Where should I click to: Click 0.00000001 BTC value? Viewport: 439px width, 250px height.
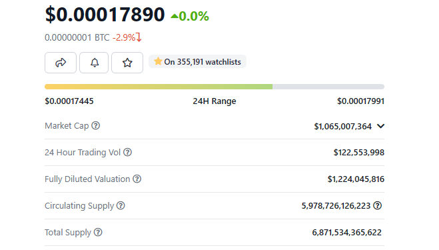77,37
